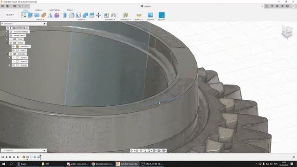Jump to the timeline end

18,157
